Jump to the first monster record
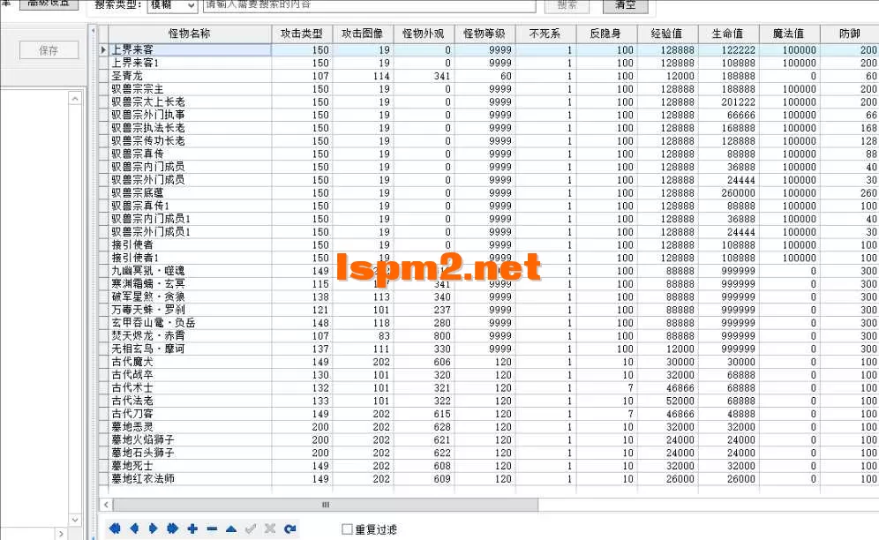879x540 pixels. coord(116,529)
